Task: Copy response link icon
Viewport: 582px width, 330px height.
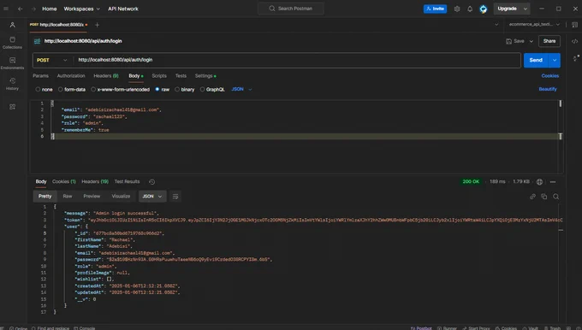Action: [532, 197]
